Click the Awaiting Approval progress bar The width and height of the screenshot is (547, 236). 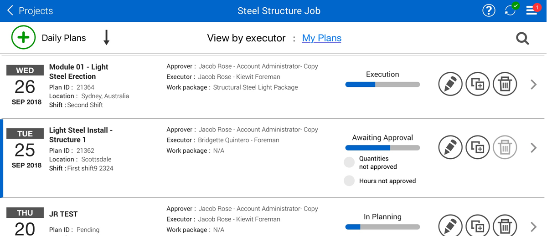point(382,148)
